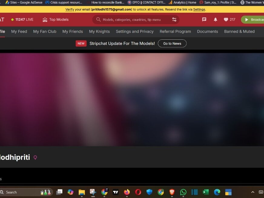Open Top Models ranking
The height and width of the screenshot is (198, 264).
pos(56,19)
